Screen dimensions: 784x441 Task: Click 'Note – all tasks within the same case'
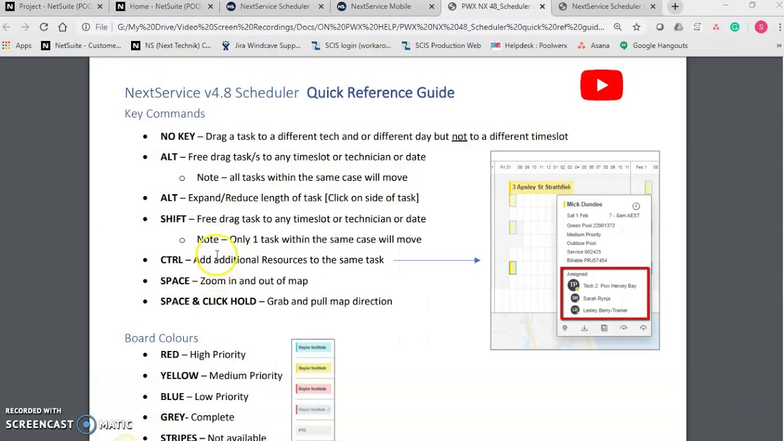tap(302, 177)
